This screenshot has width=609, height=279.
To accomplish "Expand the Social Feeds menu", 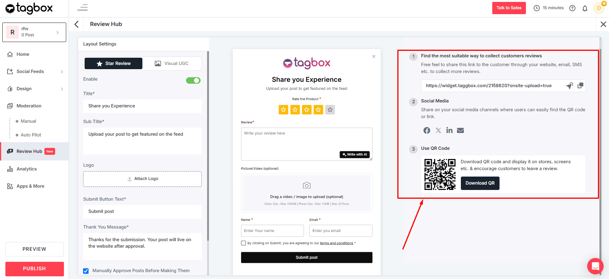I will point(34,71).
